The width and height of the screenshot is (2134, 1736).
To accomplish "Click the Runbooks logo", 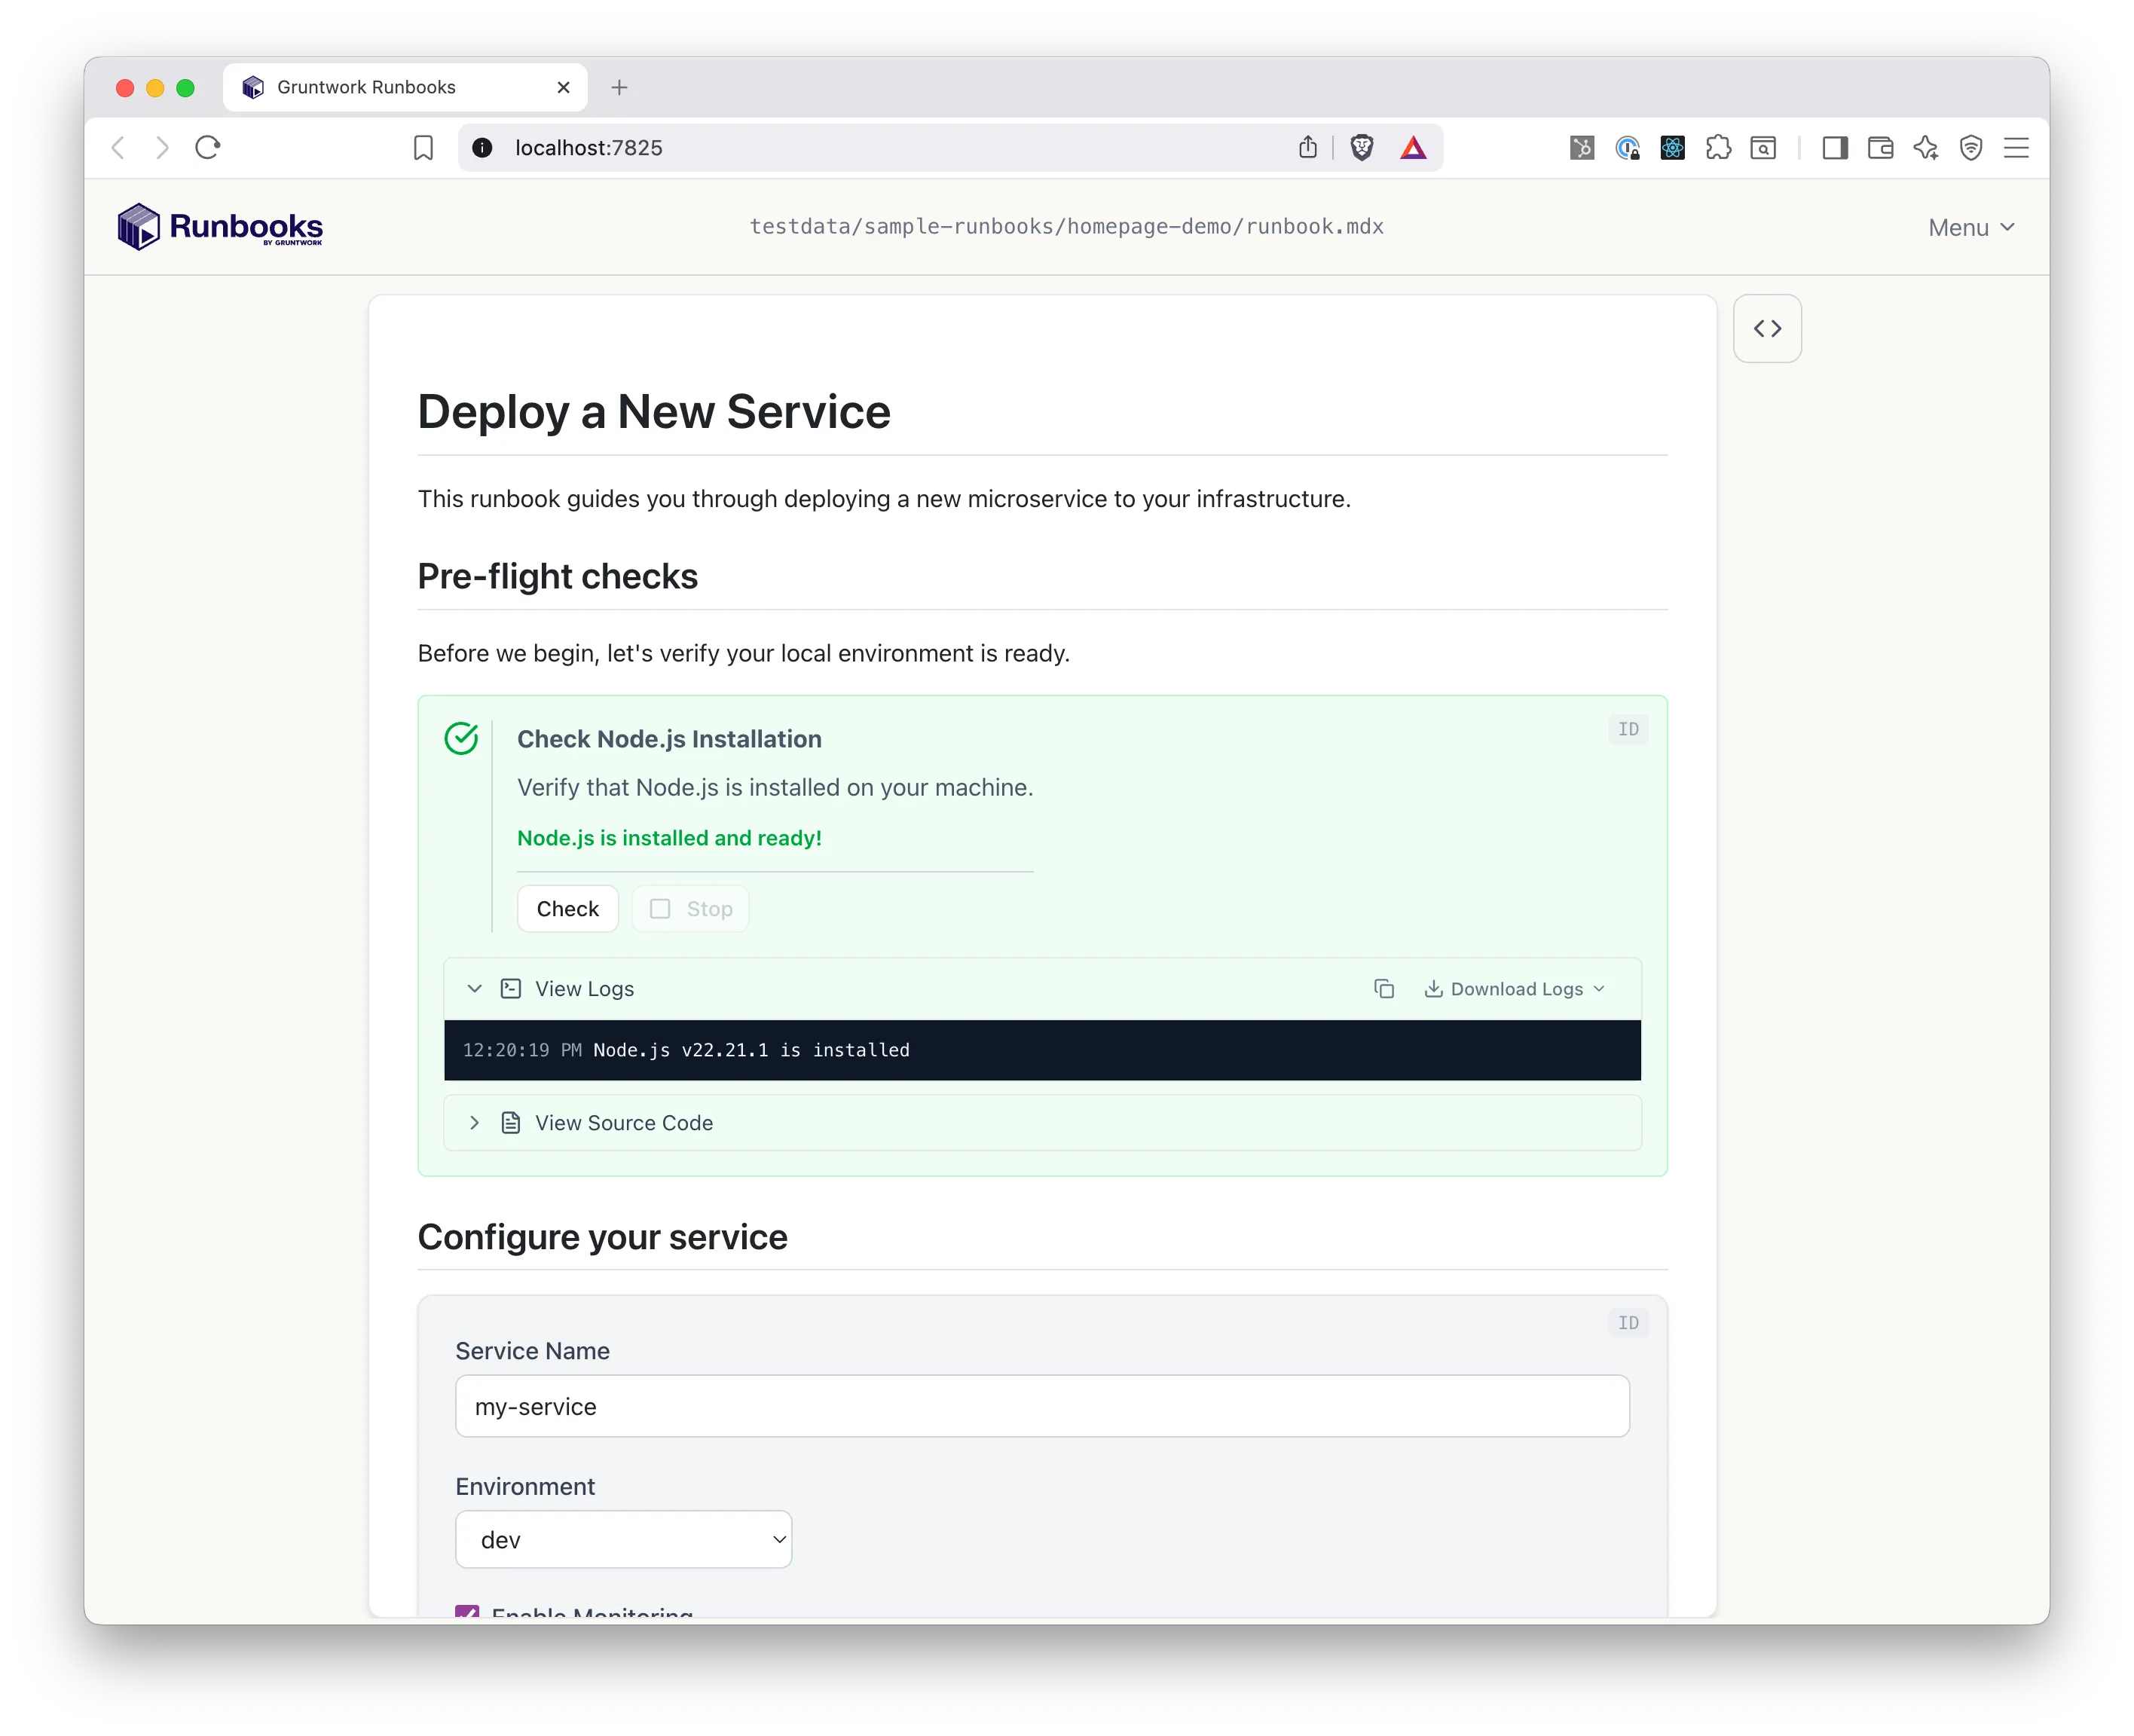I will pyautogui.click(x=220, y=227).
